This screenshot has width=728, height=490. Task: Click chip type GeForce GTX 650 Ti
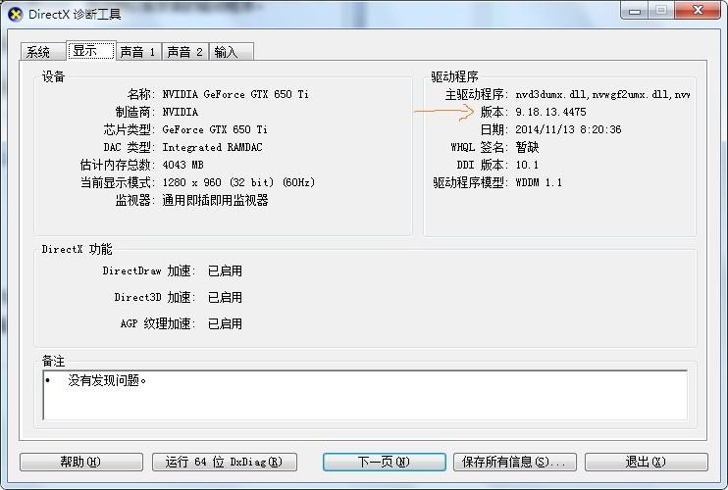(215, 129)
